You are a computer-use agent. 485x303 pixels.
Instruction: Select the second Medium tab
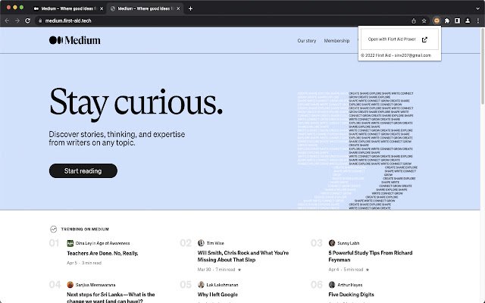[145, 8]
